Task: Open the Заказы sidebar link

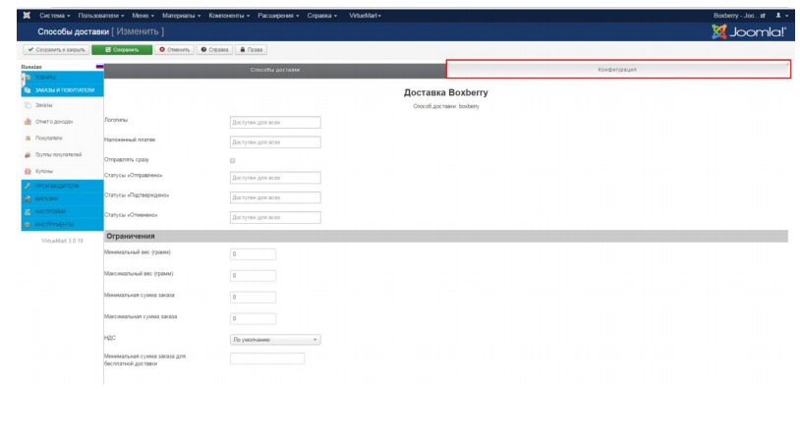Action: pos(44,105)
